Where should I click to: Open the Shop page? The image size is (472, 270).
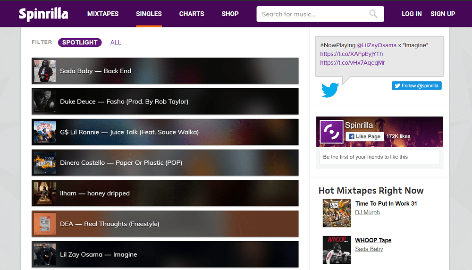(230, 14)
